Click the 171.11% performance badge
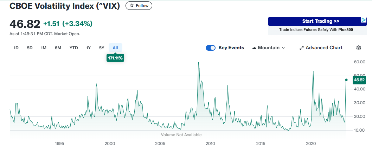Screen dimensions: 372x152 (115, 58)
